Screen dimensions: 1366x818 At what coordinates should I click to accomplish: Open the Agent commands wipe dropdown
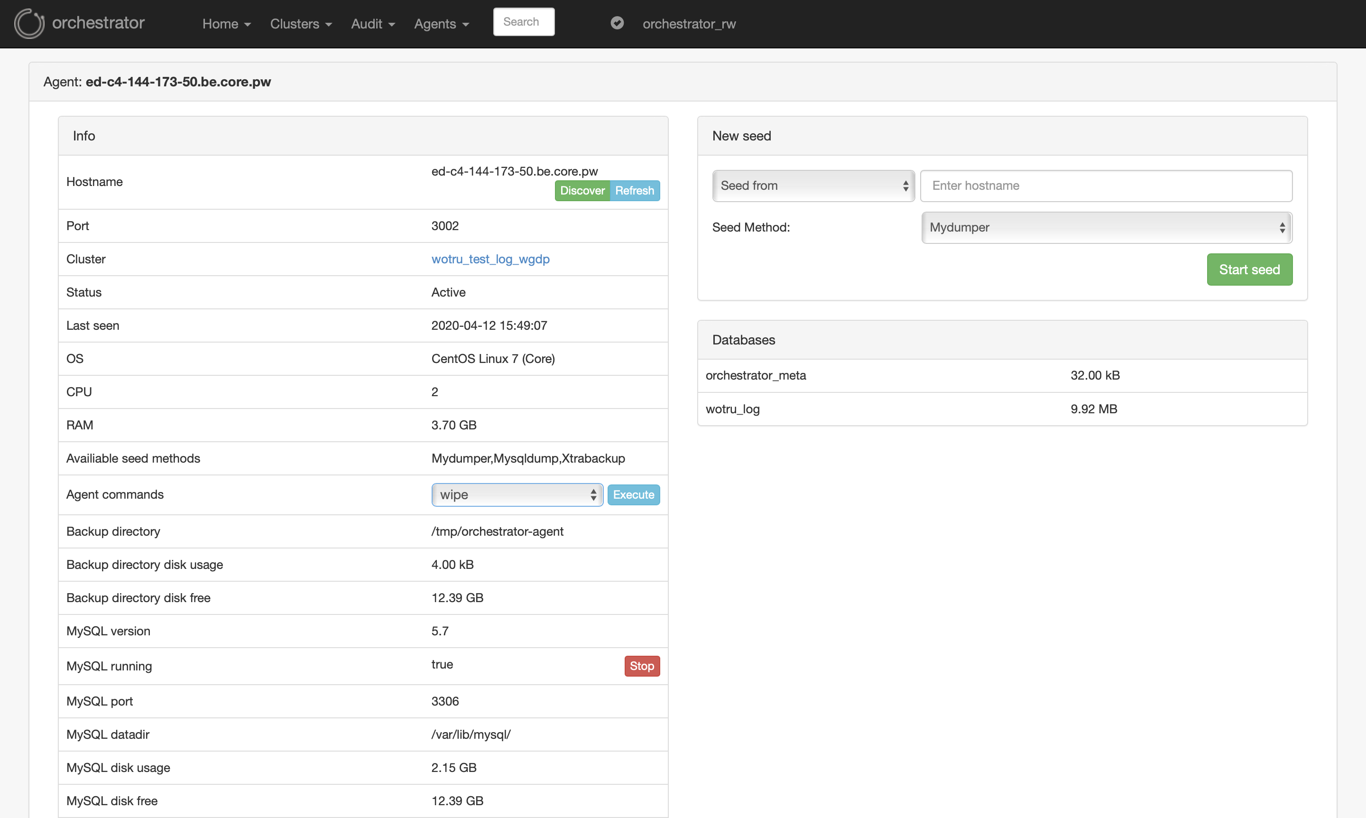pos(517,495)
